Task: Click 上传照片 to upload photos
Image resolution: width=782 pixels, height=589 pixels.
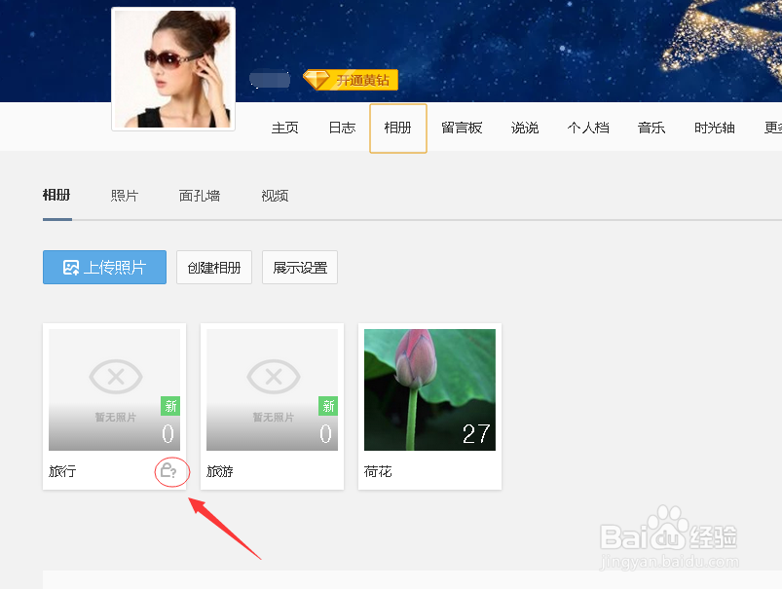Action: click(104, 267)
